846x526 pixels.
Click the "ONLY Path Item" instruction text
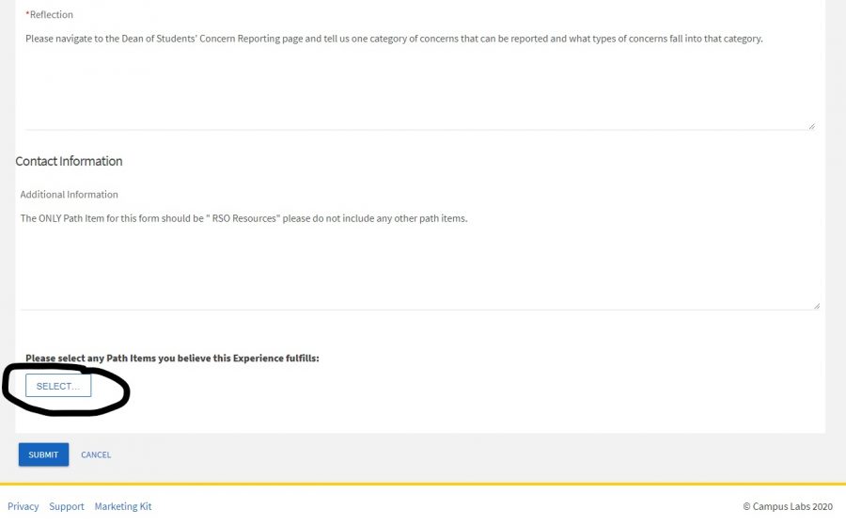pos(243,218)
